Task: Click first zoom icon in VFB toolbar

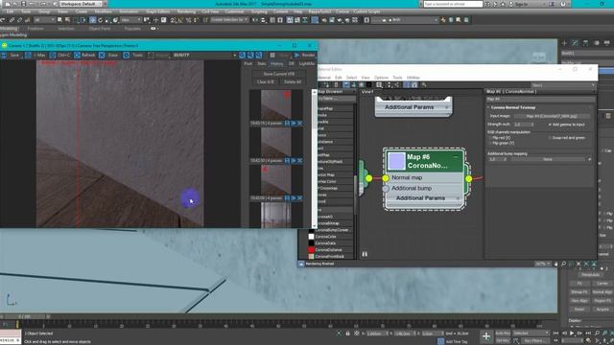Action: coord(242,56)
